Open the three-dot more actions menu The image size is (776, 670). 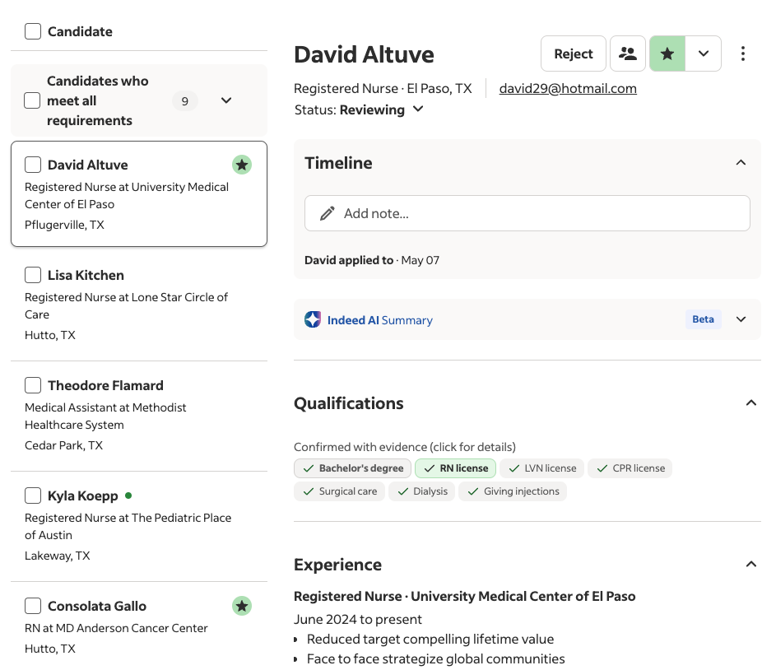pyautogui.click(x=743, y=53)
